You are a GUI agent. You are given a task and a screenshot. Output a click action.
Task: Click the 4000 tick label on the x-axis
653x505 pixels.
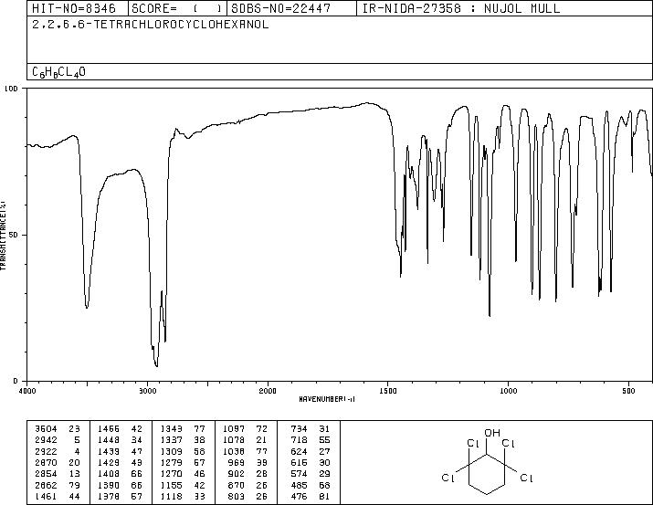click(x=27, y=391)
